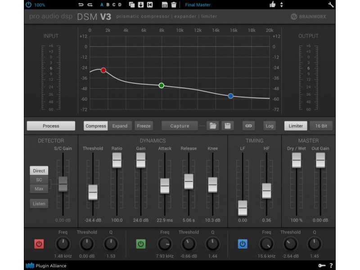Toggle the green band power button
The width and height of the screenshot is (360, 270).
141,244
